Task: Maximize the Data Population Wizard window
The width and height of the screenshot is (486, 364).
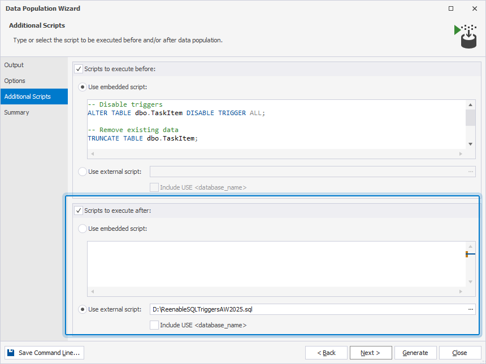Action: (x=451, y=8)
